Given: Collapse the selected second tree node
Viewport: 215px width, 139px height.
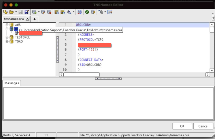Looking at the screenshot, I should [7, 29].
